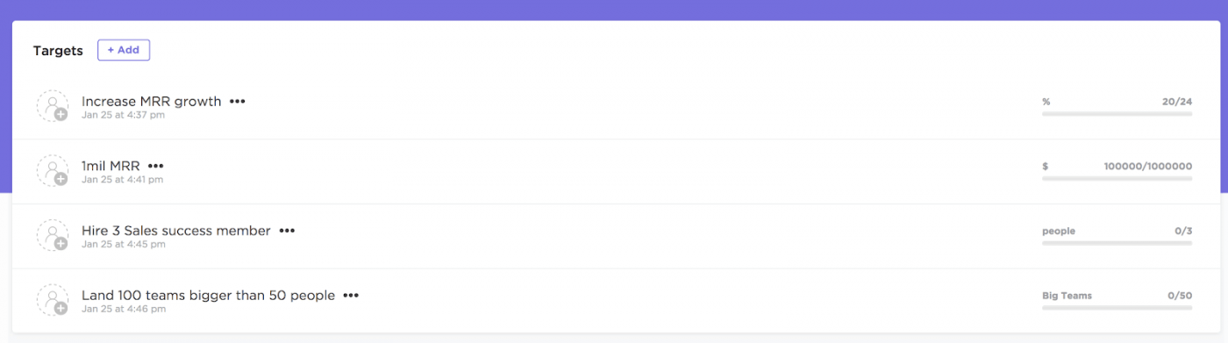
Task: Click the Jan 25 at 4:46 pm timestamp
Action: point(124,309)
